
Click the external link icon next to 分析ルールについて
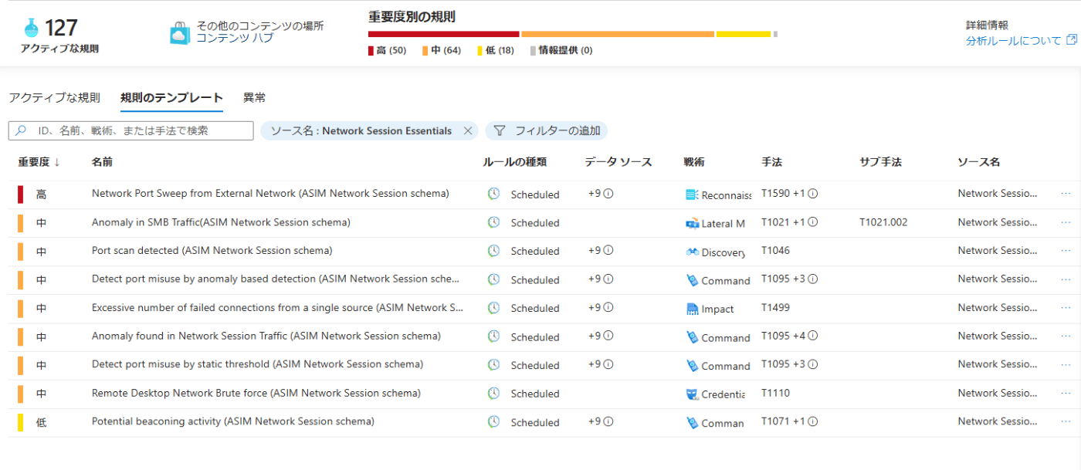point(1071,40)
